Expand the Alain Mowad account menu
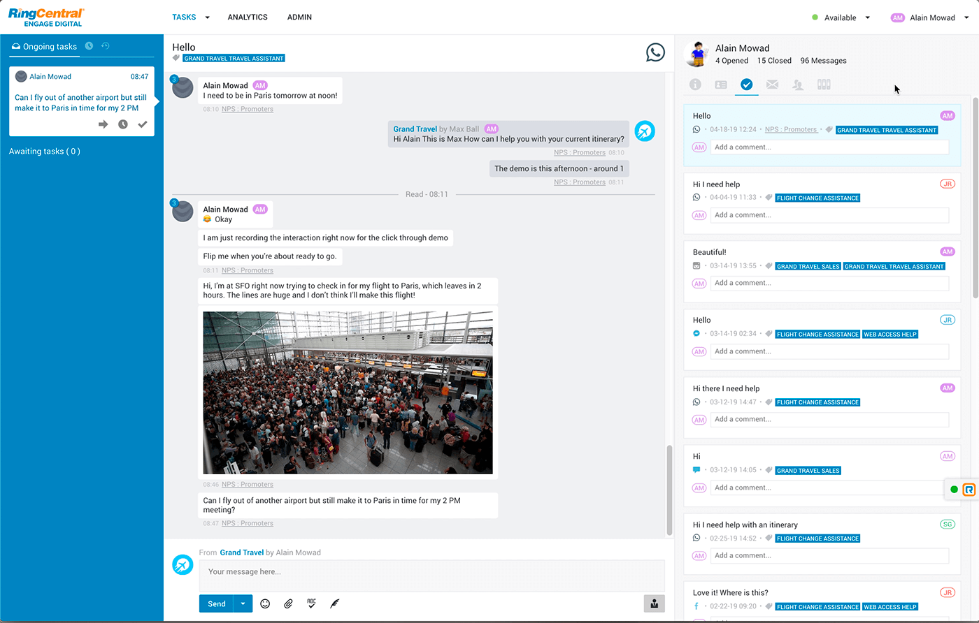 pos(968,17)
